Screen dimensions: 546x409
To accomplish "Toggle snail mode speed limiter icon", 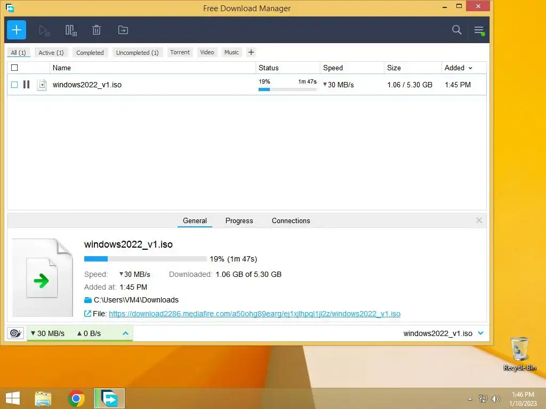I will click(x=15, y=333).
